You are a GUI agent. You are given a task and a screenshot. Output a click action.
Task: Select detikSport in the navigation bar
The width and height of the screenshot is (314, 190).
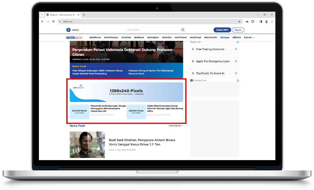(x=153, y=37)
